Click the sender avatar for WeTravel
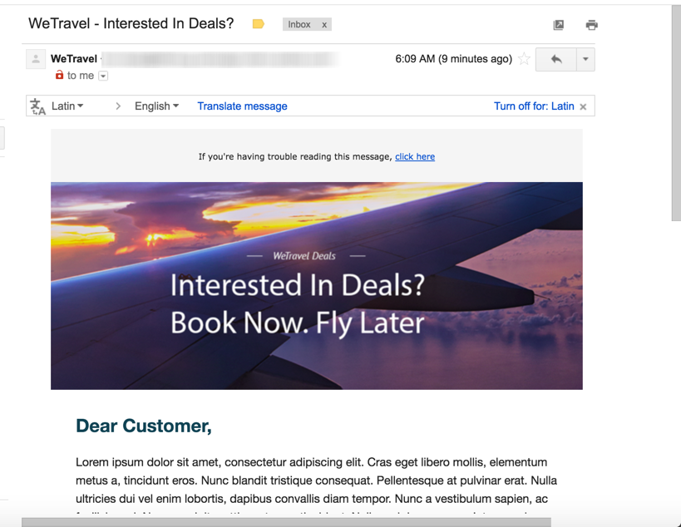Viewport: 681px width, 527px height. [x=36, y=59]
